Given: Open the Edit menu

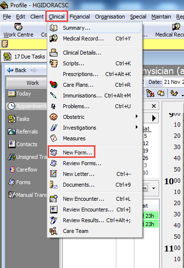Looking at the screenshot, I should 20,17.
